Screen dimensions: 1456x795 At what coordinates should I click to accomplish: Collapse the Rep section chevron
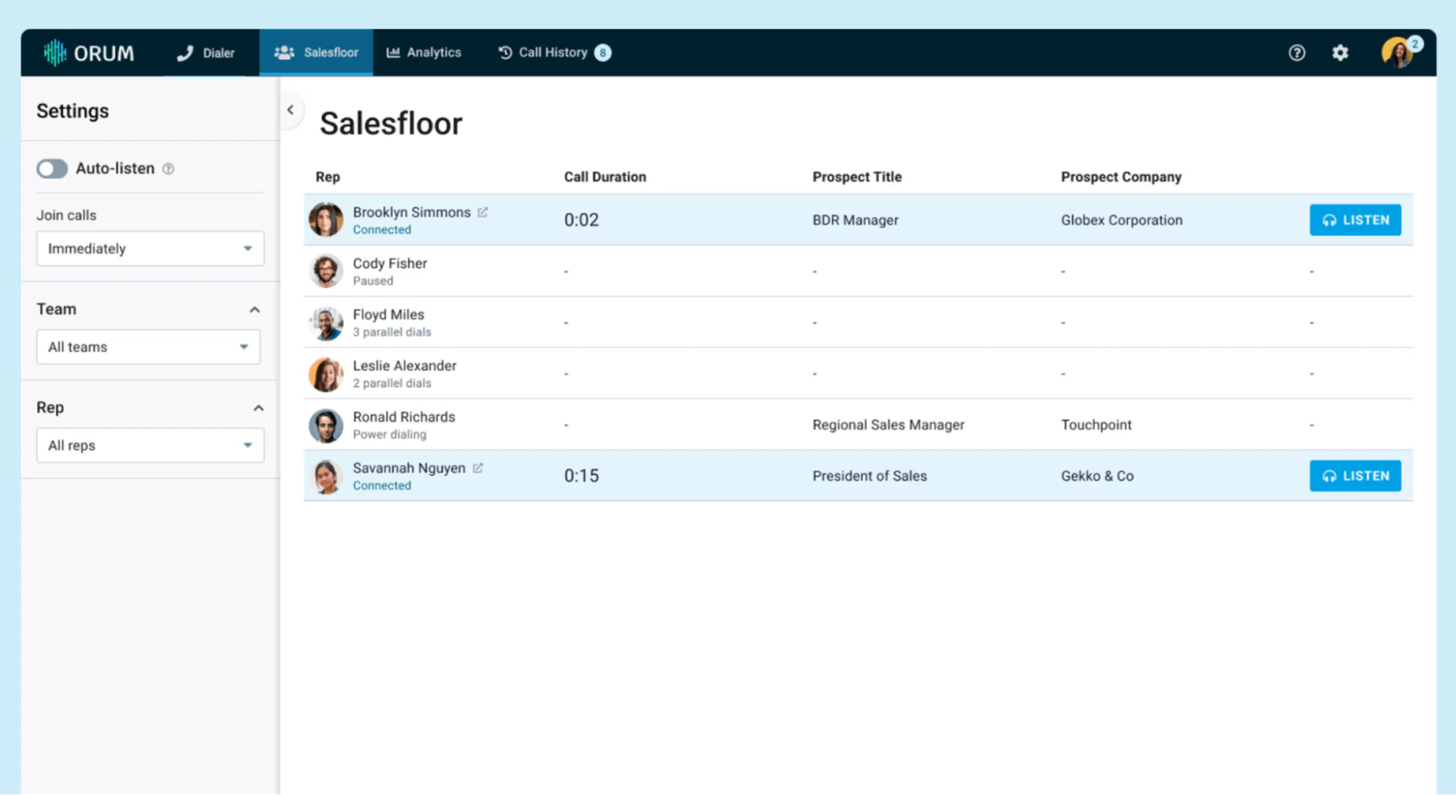tap(258, 408)
